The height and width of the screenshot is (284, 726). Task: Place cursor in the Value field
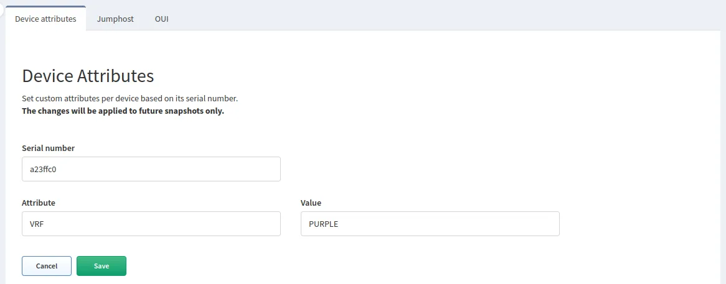pos(430,224)
